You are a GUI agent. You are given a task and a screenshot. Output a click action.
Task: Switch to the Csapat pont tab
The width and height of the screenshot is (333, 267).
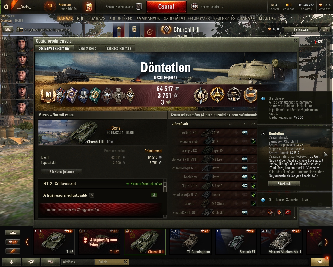[87, 48]
